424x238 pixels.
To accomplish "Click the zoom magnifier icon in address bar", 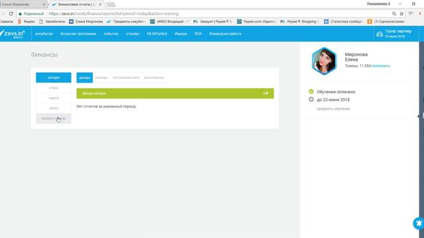I will [394, 13].
